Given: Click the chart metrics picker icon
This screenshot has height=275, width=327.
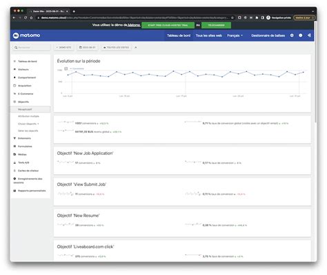Looking at the screenshot, I should (x=66, y=68).
